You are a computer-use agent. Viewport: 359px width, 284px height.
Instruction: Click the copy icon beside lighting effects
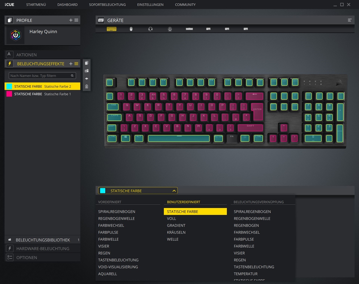pos(86,63)
